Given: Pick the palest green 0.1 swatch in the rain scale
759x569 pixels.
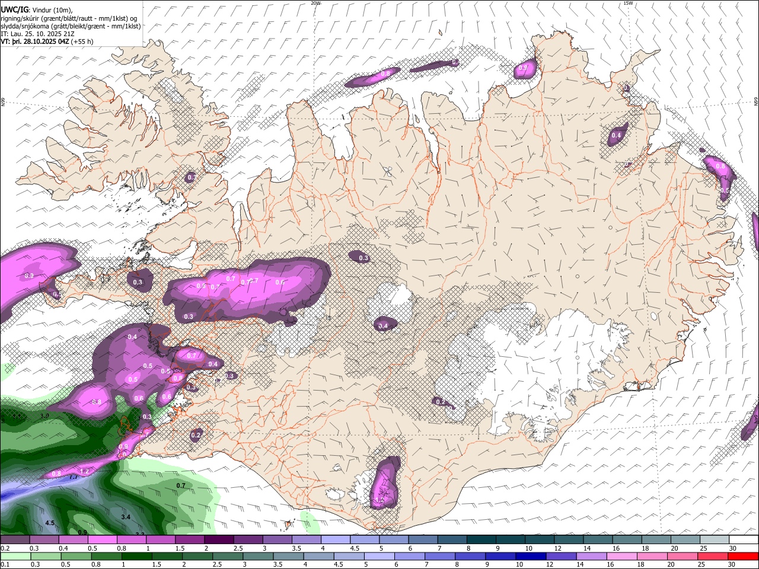Looking at the screenshot, I should click(x=15, y=556).
